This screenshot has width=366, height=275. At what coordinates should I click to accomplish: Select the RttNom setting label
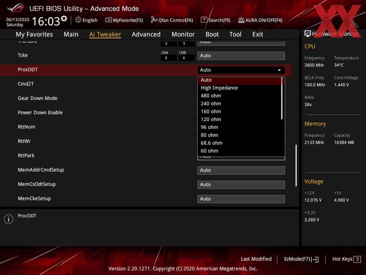(x=26, y=127)
